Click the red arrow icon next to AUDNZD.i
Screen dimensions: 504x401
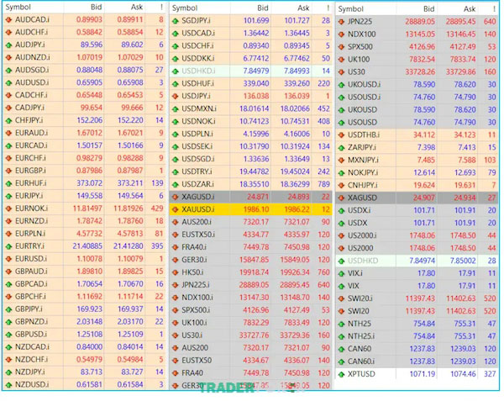pos(8,57)
